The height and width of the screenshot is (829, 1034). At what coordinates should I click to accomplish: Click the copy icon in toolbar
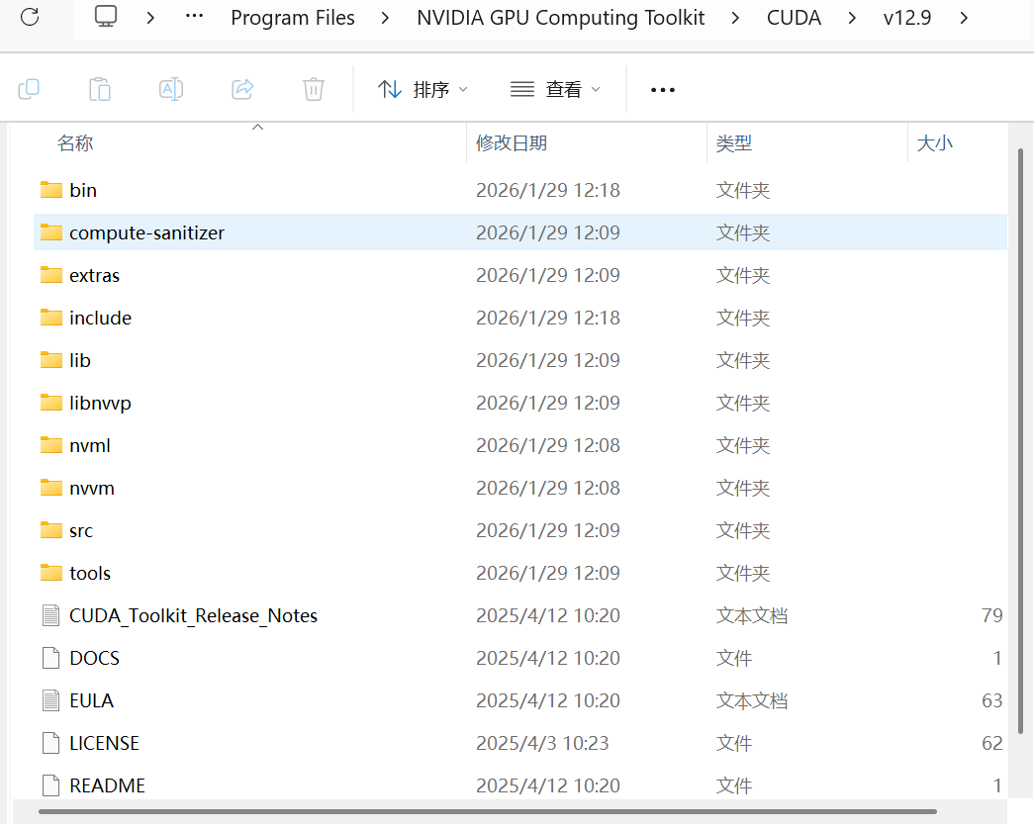[x=29, y=89]
